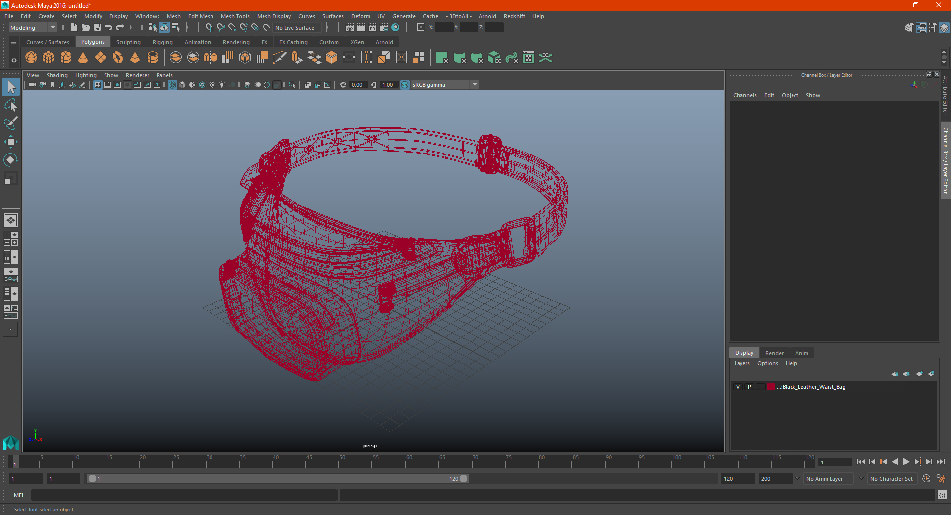Open the Mesh Tools menu

click(235, 16)
